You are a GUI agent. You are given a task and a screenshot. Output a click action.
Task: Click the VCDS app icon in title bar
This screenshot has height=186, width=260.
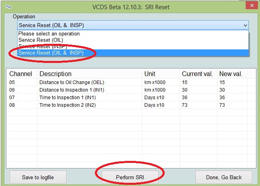click(x=8, y=7)
